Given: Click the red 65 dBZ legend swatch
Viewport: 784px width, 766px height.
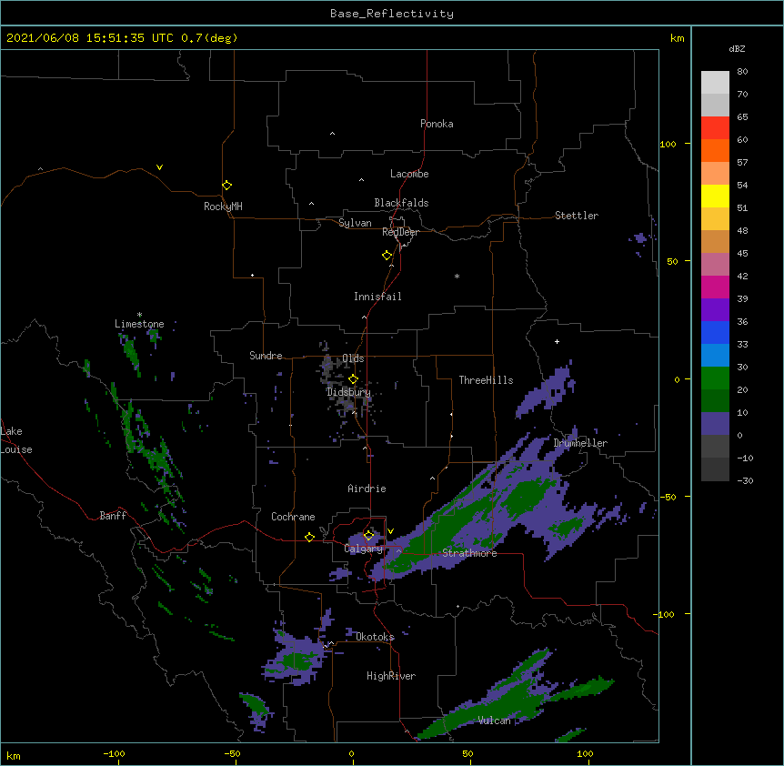Looking at the screenshot, I should click(715, 128).
